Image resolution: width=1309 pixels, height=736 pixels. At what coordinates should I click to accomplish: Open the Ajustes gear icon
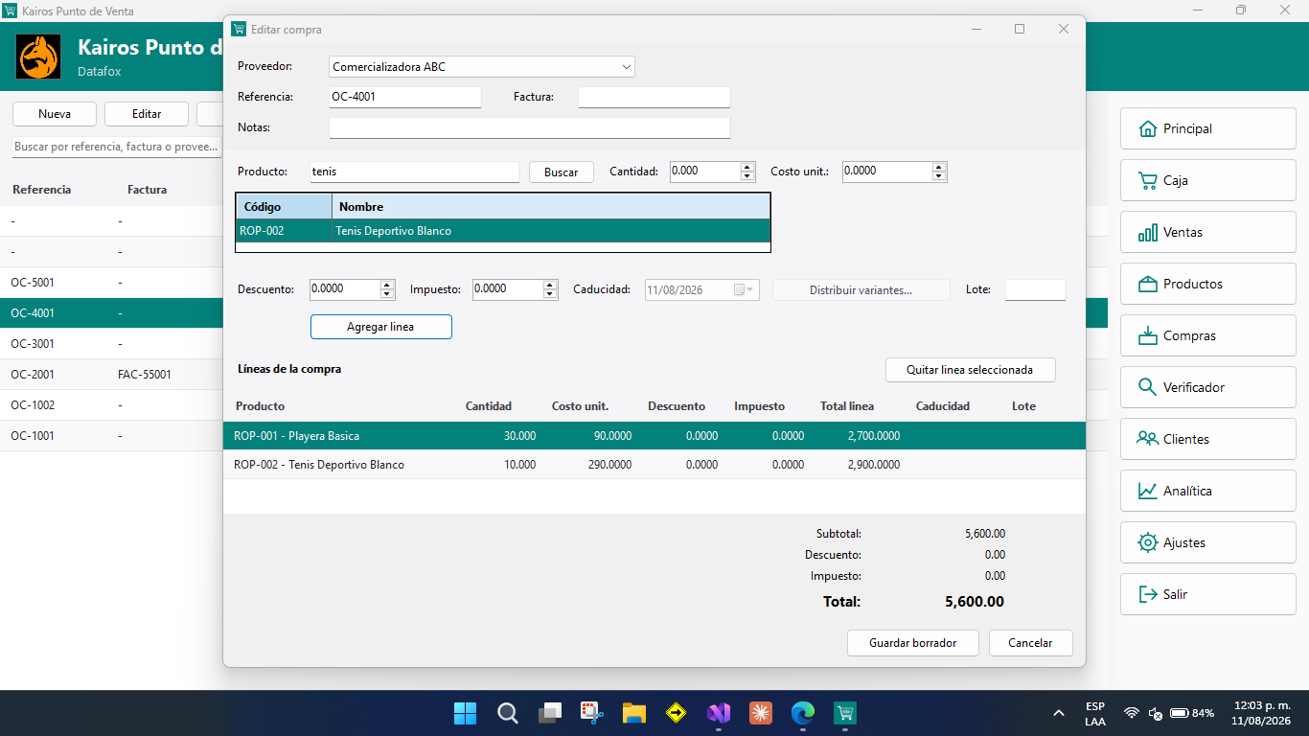(1147, 542)
